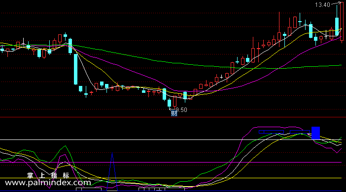Click the 掌上指标 watermark text
Image resolution: width=346 pixels, height=192 pixels.
tap(48, 175)
